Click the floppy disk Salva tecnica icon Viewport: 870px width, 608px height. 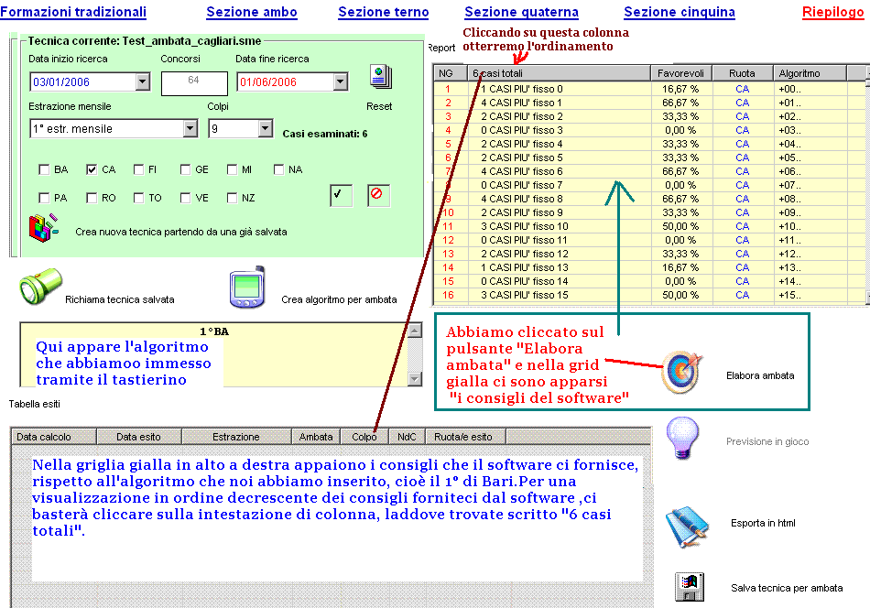coord(689,587)
